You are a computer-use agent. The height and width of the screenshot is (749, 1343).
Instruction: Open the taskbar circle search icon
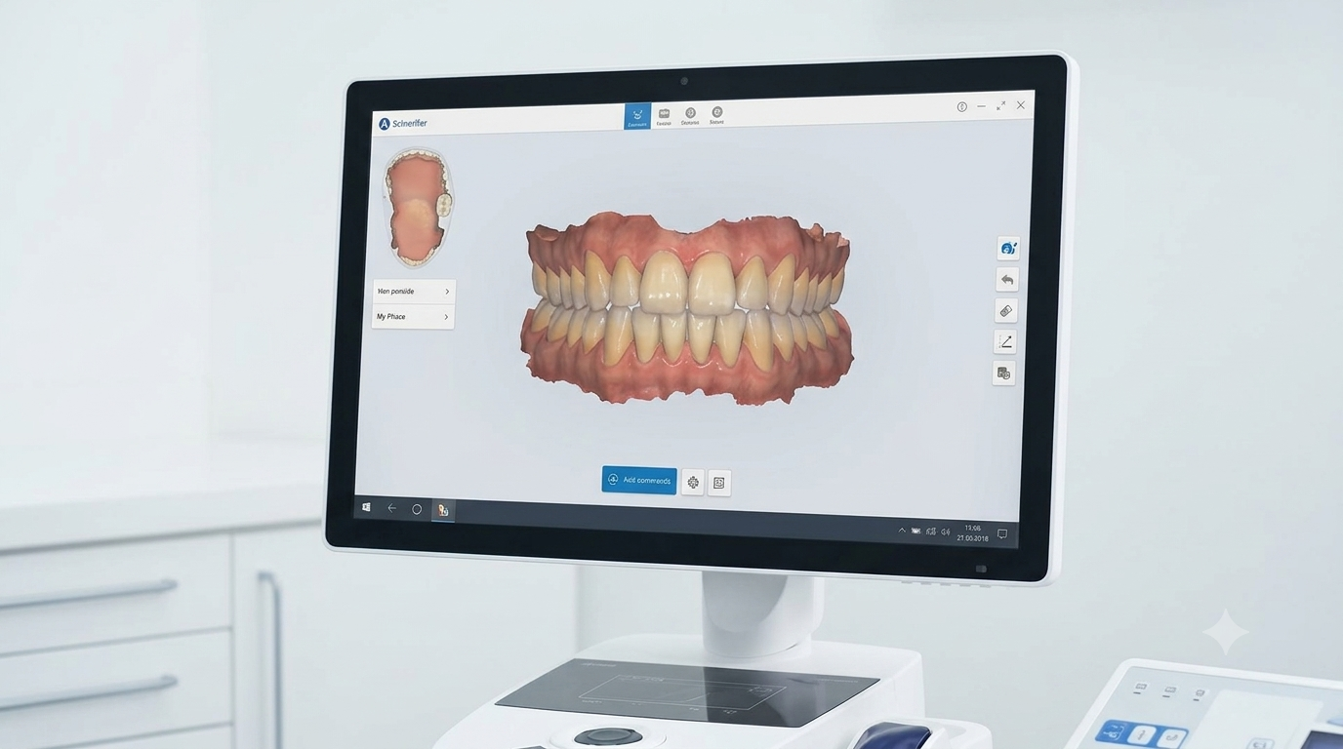click(x=417, y=509)
